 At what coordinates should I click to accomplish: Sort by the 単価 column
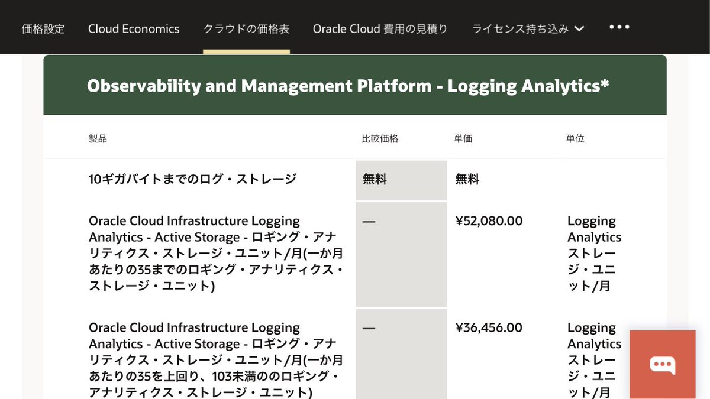click(x=462, y=138)
